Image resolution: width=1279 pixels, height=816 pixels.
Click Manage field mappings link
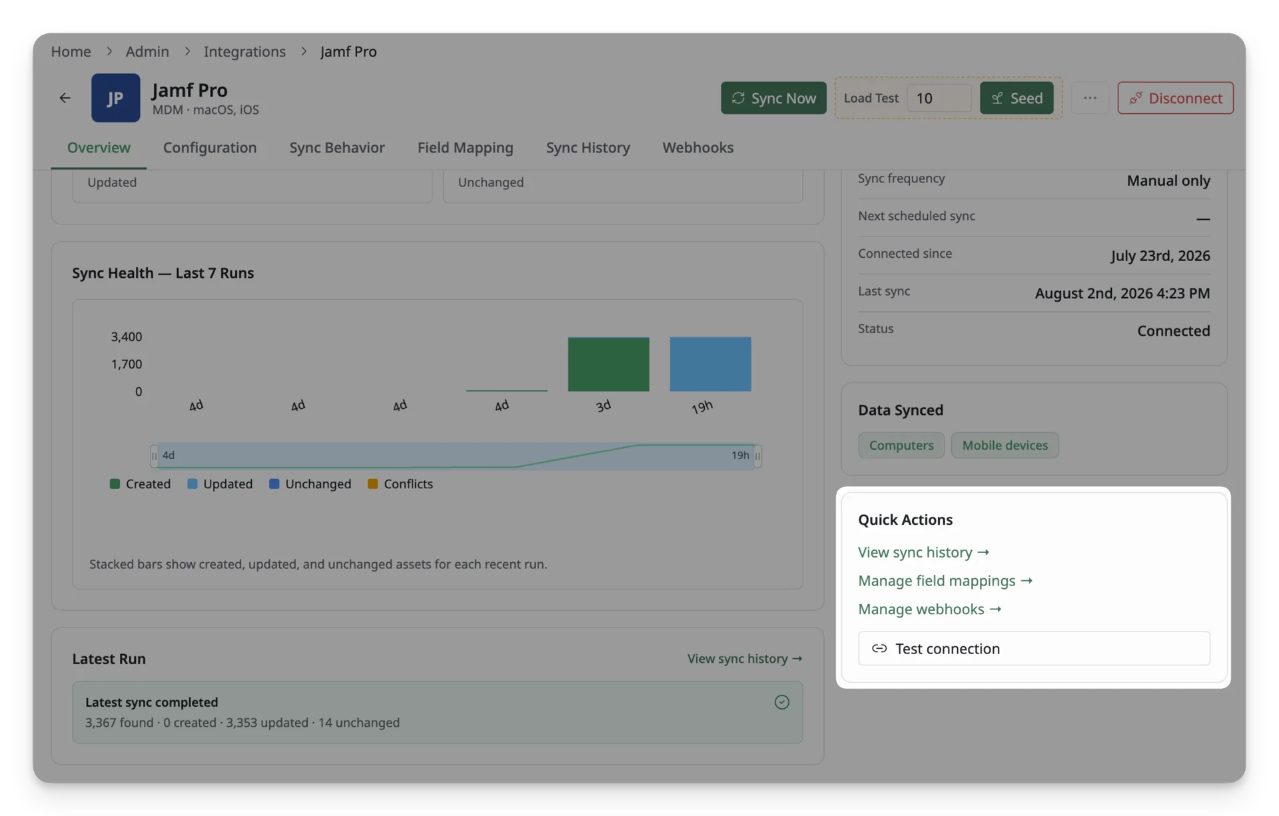[945, 581]
